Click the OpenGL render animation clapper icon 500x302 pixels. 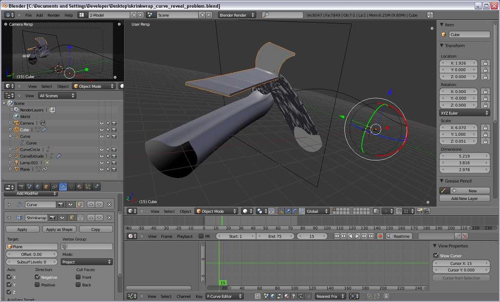(x=426, y=211)
